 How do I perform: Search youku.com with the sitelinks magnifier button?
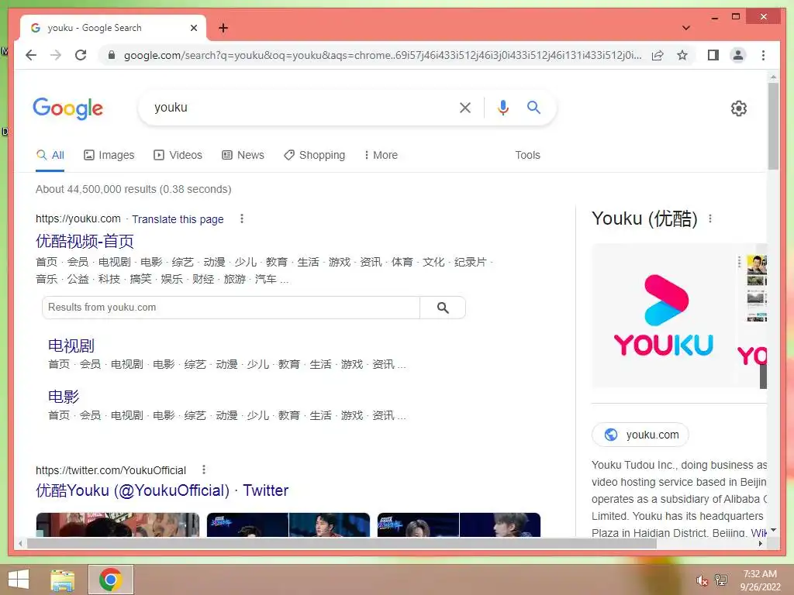click(x=443, y=308)
